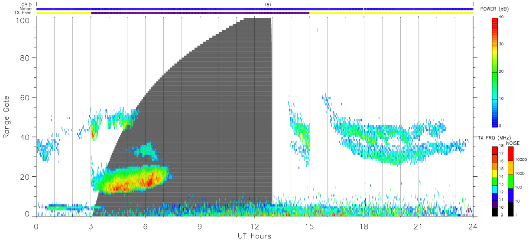Select Range Gate tick label 0

27,213
